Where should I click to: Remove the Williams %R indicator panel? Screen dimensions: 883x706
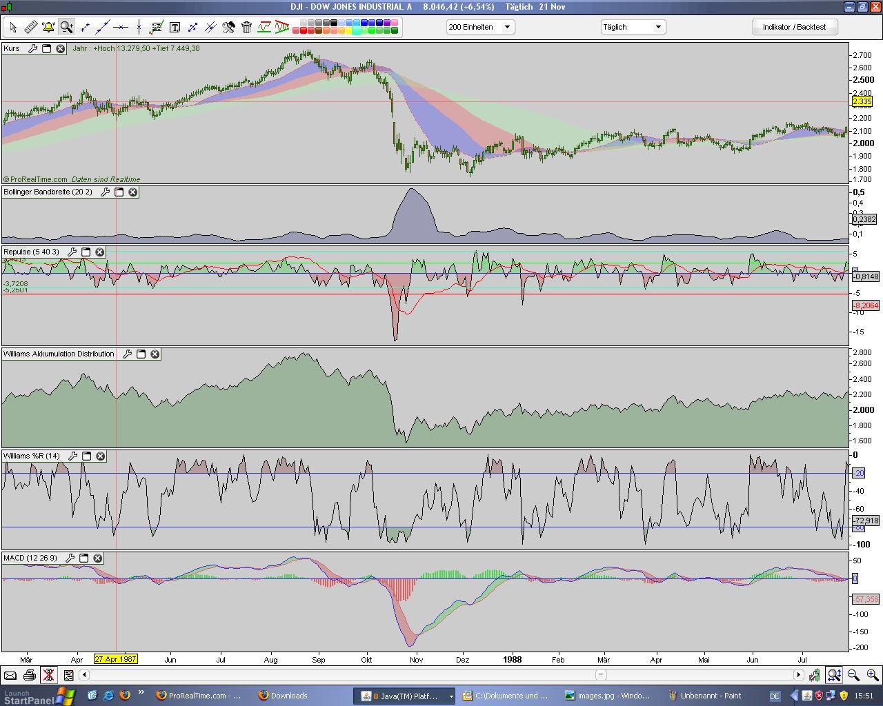100,456
